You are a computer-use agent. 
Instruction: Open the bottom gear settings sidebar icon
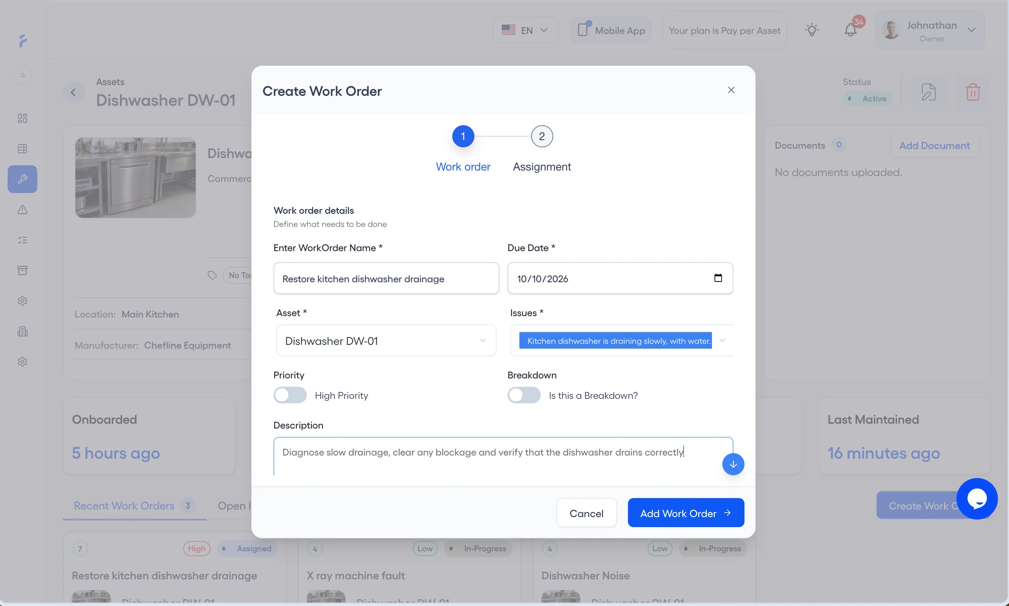(x=22, y=362)
